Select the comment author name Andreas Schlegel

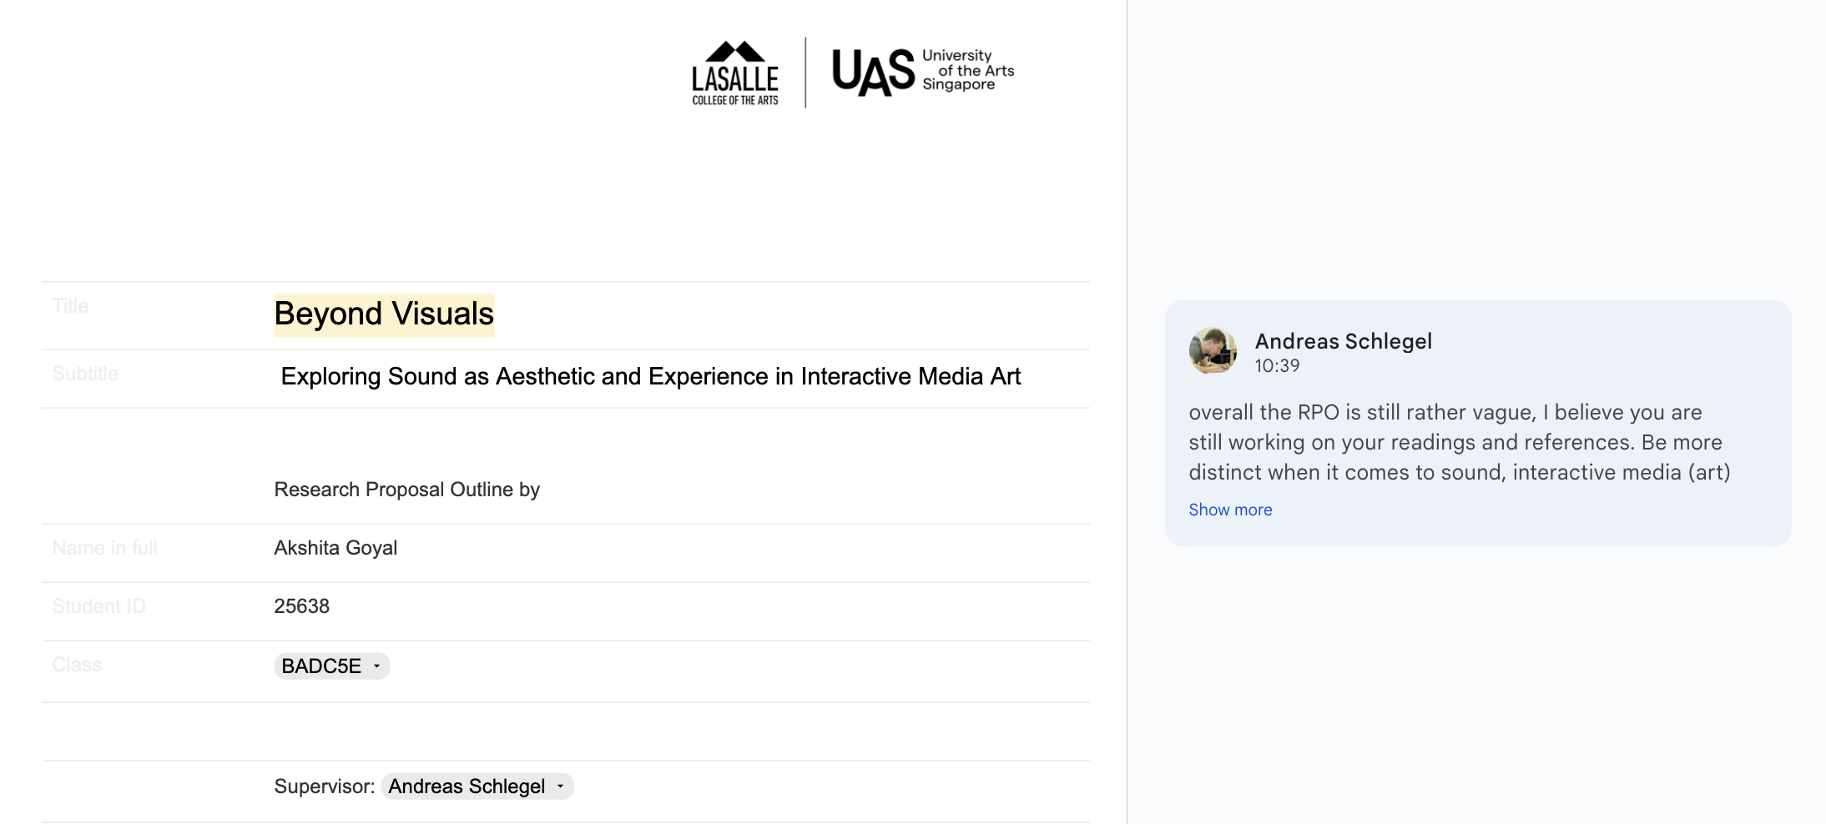(x=1343, y=341)
